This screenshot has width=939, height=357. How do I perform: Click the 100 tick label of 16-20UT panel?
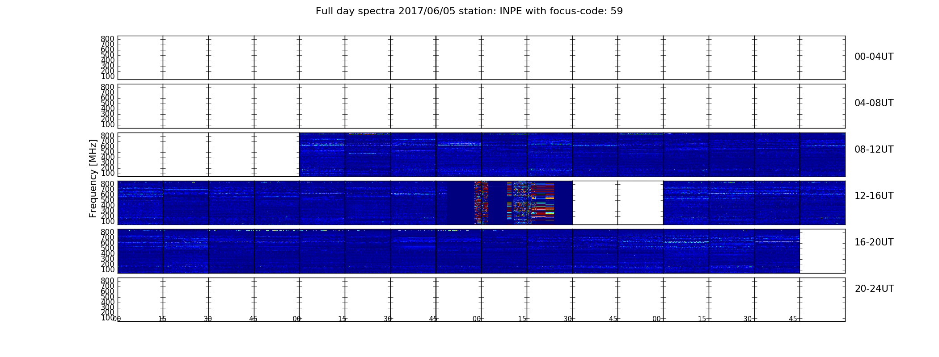[x=107, y=270]
